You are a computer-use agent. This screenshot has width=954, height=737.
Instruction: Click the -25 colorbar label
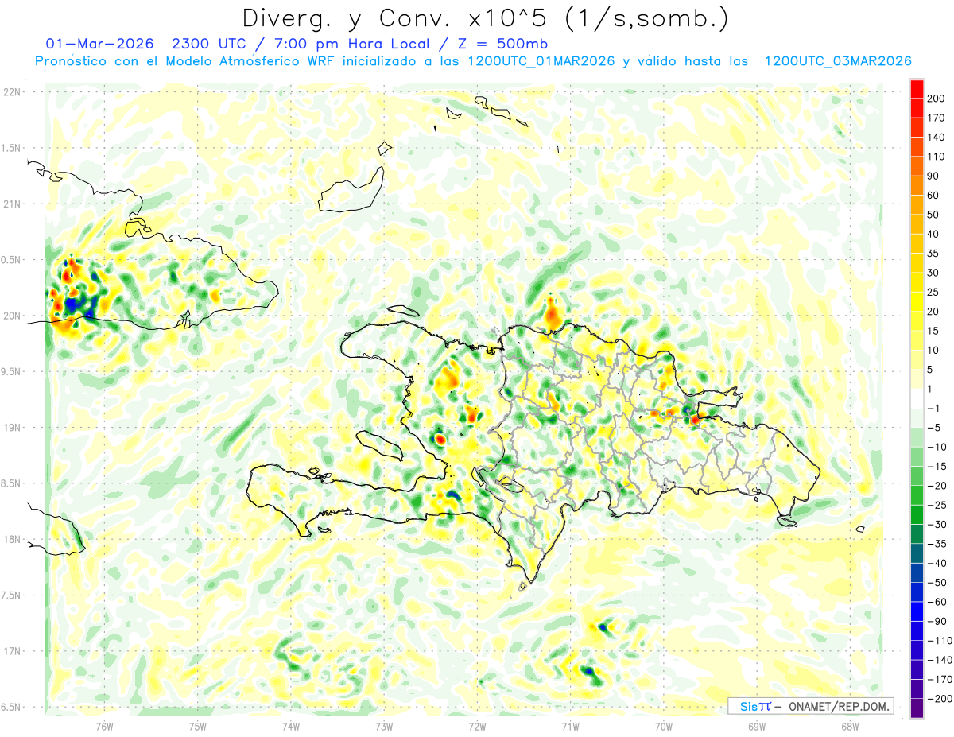[x=937, y=506]
